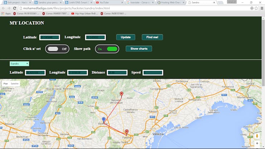This screenshot has width=265, height=149.
Task: Click the location target icon in address bar
Action: point(252,8)
